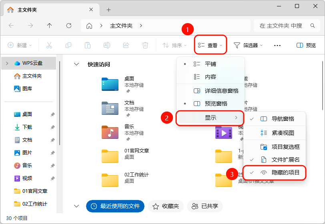Click the navigation pane vertical scrollbar
This screenshot has height=224, width=325.
pyautogui.click(x=60, y=103)
